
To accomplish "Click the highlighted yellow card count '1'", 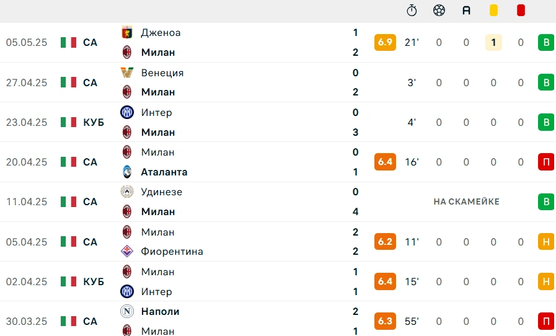I will pos(493,42).
